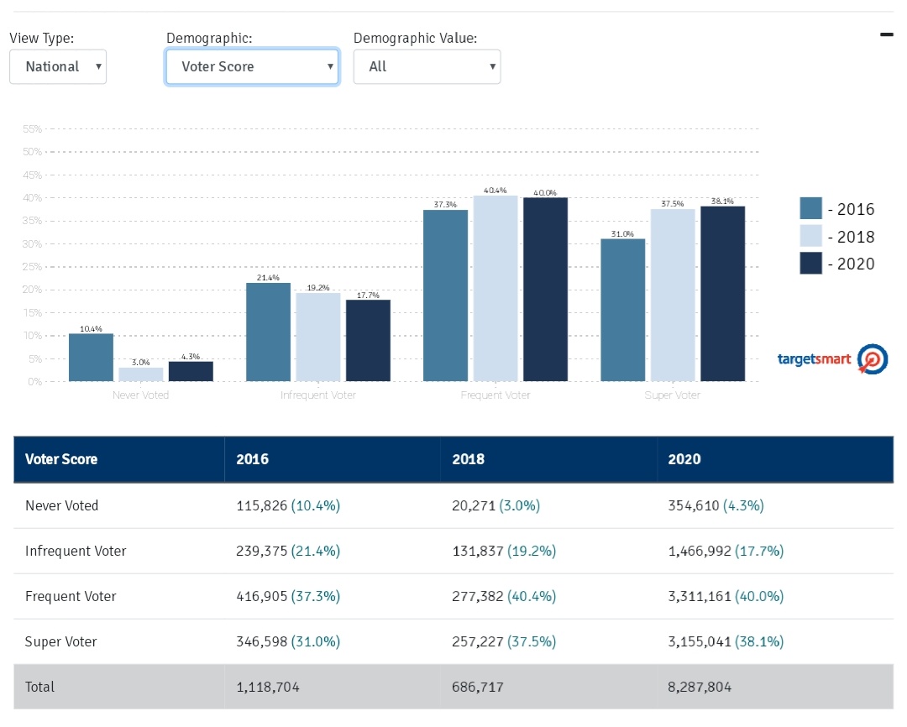This screenshot has width=907, height=727.
Task: Click the cell 416,905 (37.3%)
Action: 288,596
